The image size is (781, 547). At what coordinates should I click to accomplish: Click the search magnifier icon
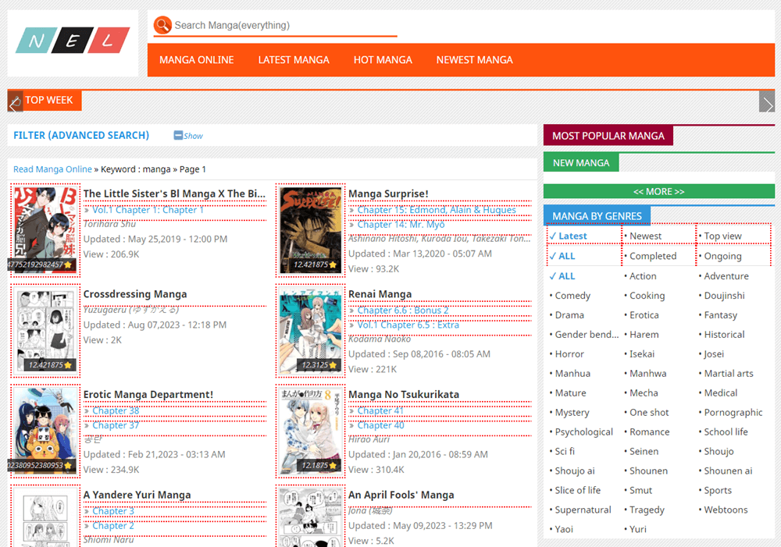[x=162, y=24]
